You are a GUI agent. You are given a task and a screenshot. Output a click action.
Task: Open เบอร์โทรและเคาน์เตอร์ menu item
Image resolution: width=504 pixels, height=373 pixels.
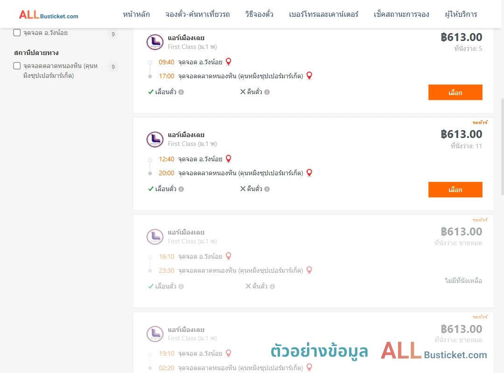tap(323, 14)
